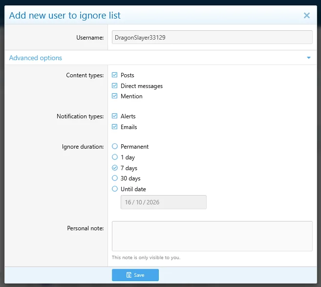This screenshot has width=321, height=287.
Task: Click the "Content types:" label
Action: click(85, 75)
